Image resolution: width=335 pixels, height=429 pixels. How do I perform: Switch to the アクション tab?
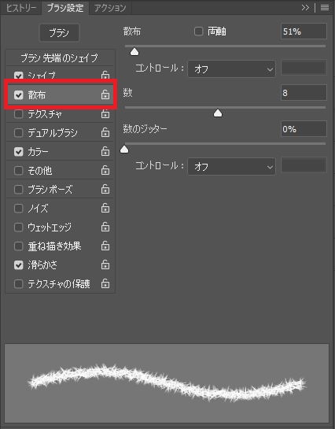pos(110,8)
